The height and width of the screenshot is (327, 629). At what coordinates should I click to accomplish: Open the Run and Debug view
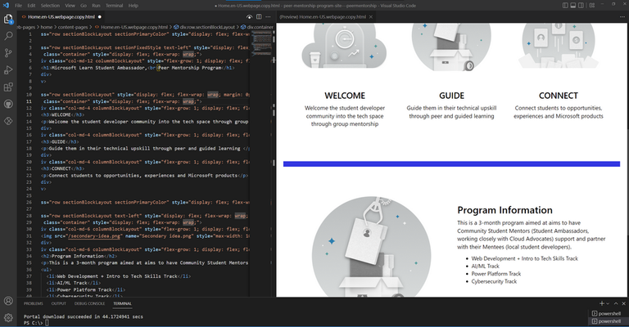pyautogui.click(x=8, y=70)
